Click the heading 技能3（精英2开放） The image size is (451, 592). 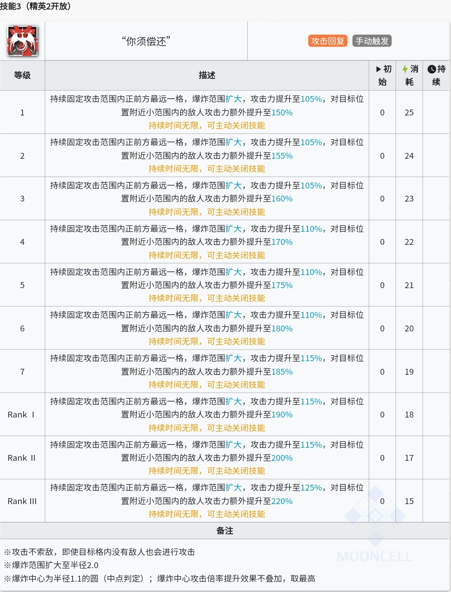click(36, 6)
